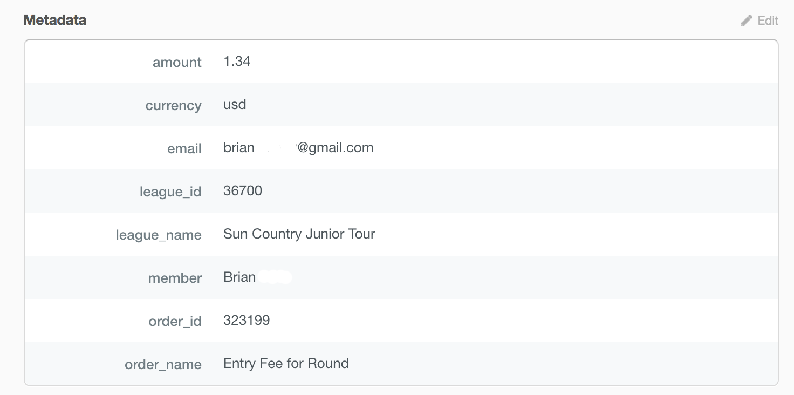794x395 pixels.
Task: Click the pencil Edit icon
Action: [x=747, y=21]
